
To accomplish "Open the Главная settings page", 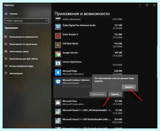I will click(13, 14).
